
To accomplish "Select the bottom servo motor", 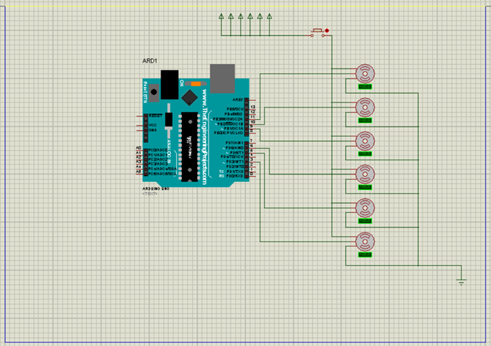I will [365, 241].
